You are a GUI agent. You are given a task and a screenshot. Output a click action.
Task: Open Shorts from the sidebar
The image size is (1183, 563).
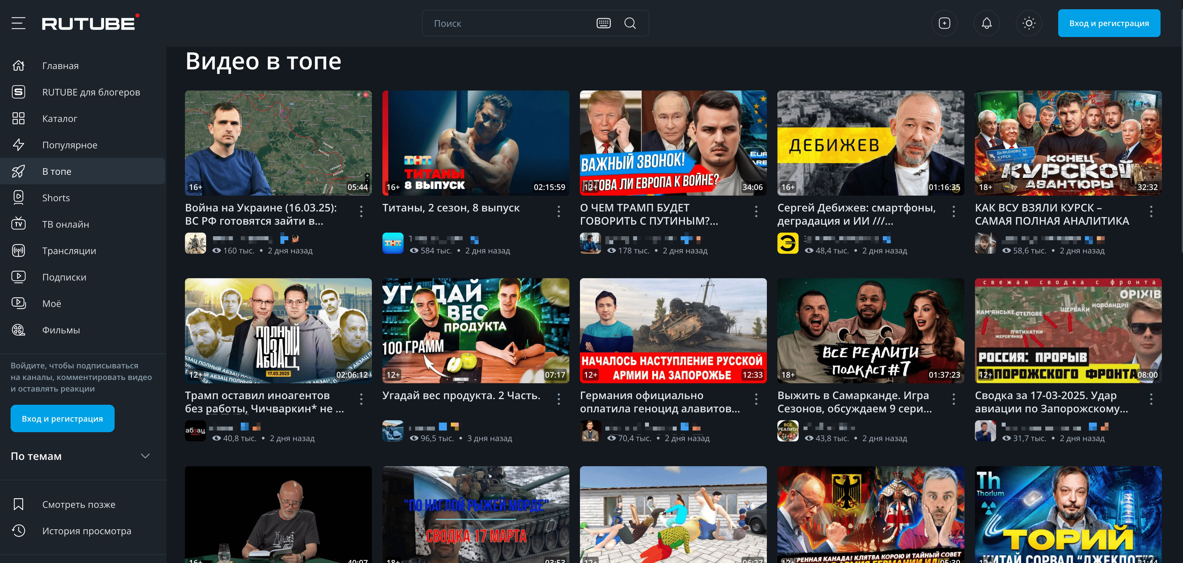click(x=56, y=198)
